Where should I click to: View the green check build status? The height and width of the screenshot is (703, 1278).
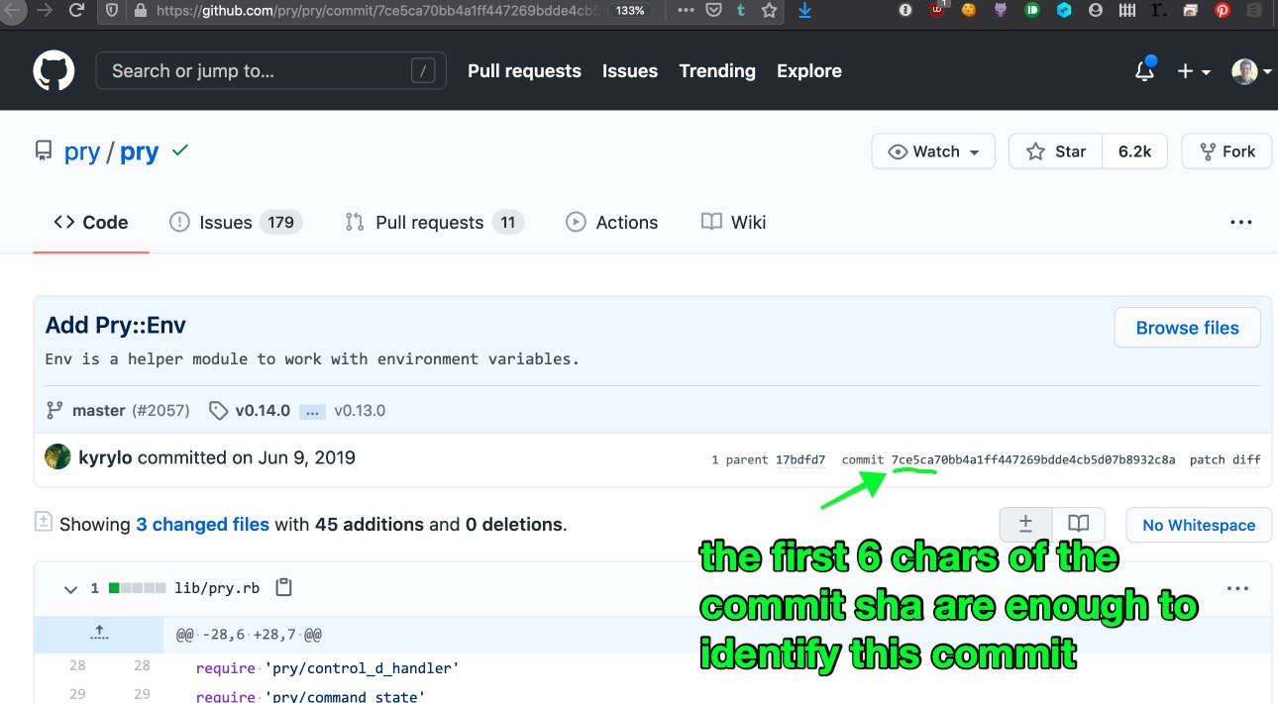pyautogui.click(x=180, y=151)
